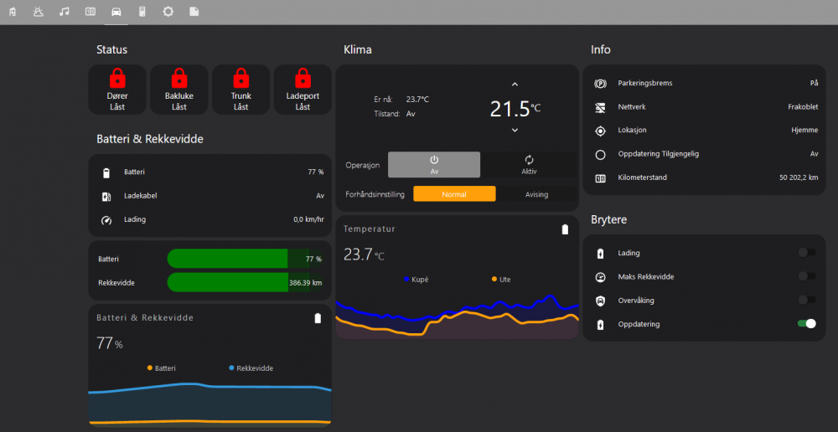838x432 pixels.
Task: Click the Parkeringsbrems icon
Action: [600, 84]
